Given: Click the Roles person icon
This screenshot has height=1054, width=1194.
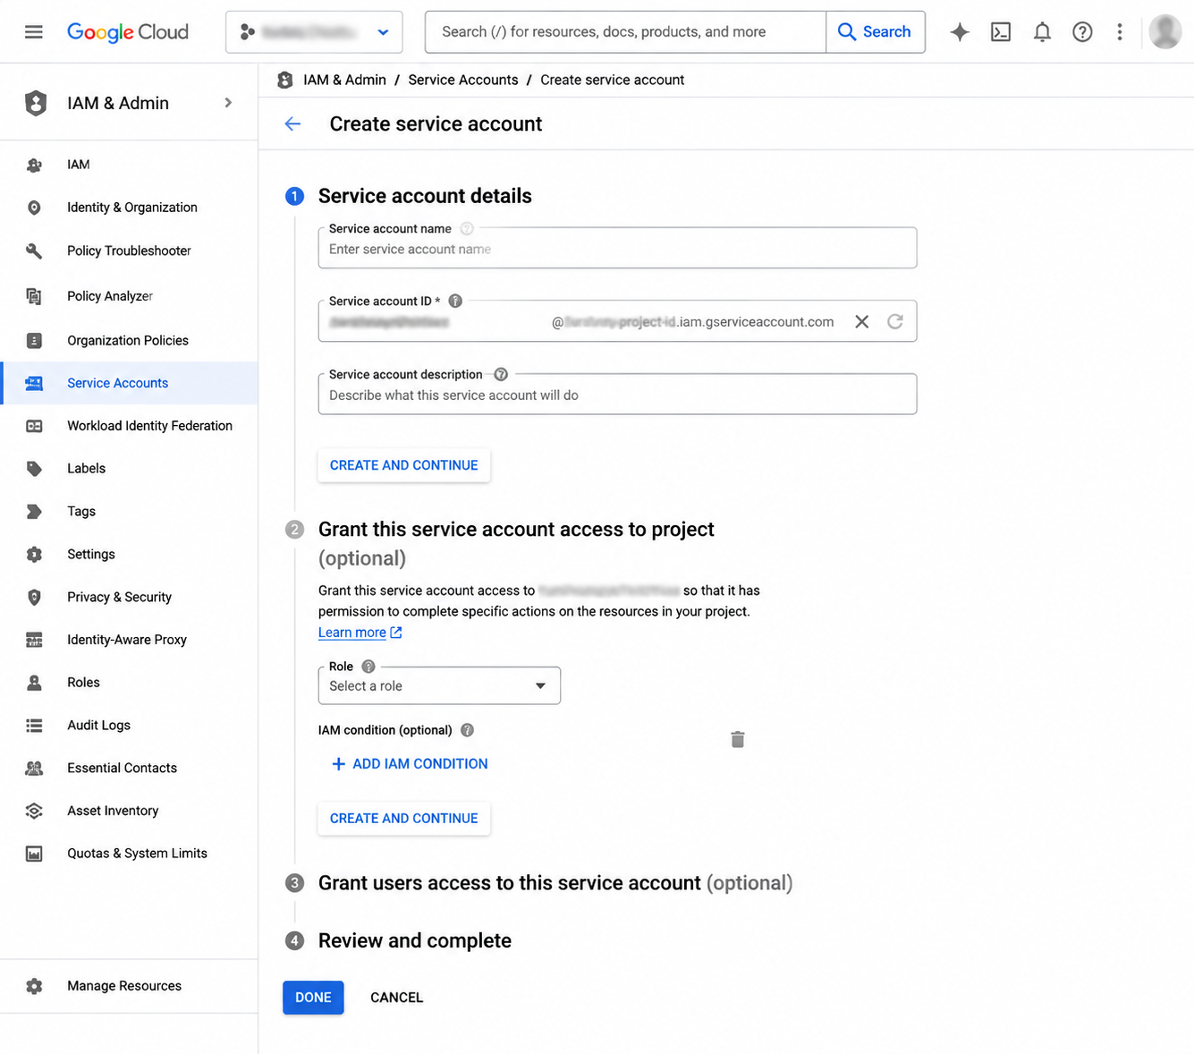Looking at the screenshot, I should [x=34, y=683].
